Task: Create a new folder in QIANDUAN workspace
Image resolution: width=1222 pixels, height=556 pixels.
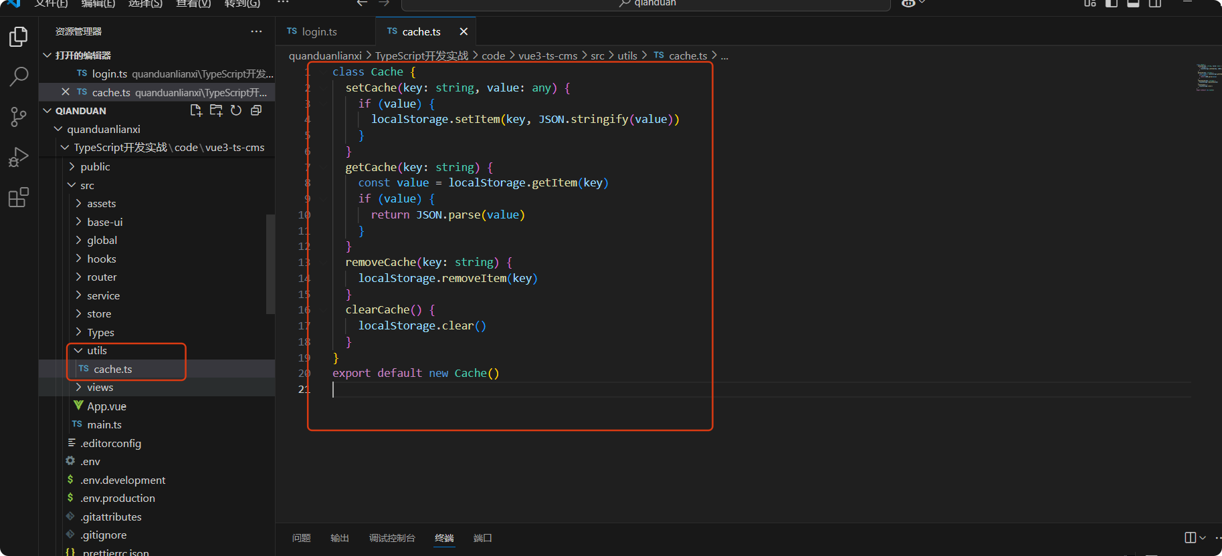Action: pos(216,110)
